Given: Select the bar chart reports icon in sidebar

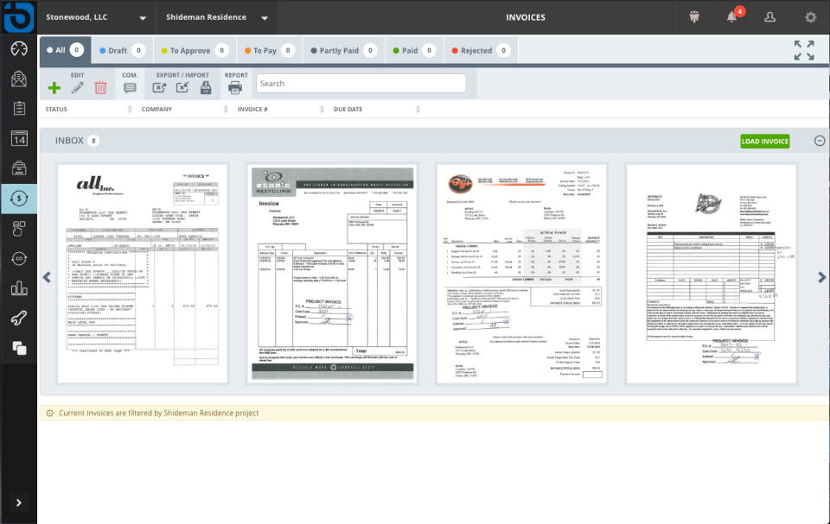Looking at the screenshot, I should point(18,287).
